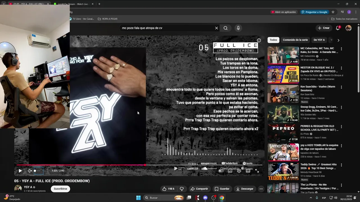Click the Suscribirse button
Image resolution: width=360 pixels, height=202 pixels.
[x=60, y=189]
